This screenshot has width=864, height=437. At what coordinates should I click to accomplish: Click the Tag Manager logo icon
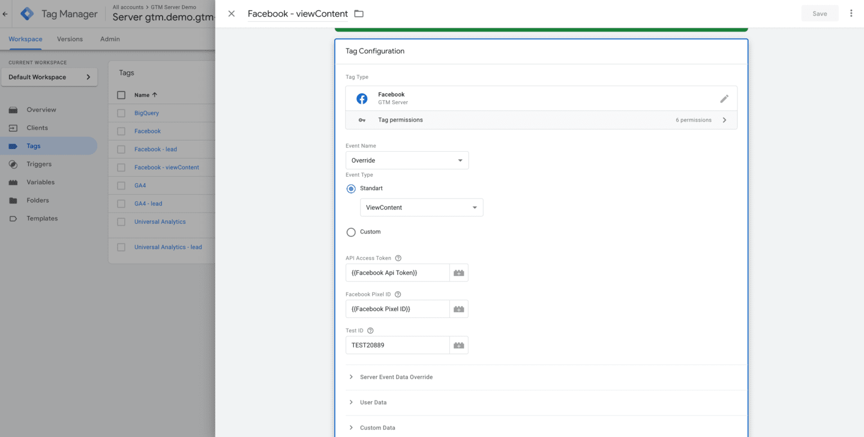pos(27,13)
